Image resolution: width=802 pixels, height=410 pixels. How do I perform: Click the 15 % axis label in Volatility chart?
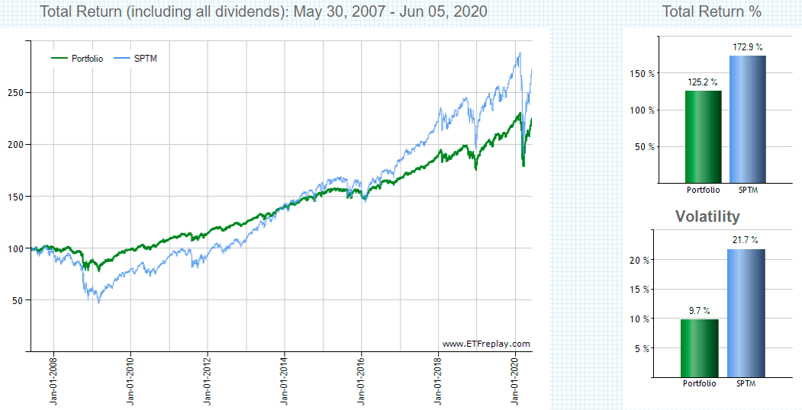640,290
